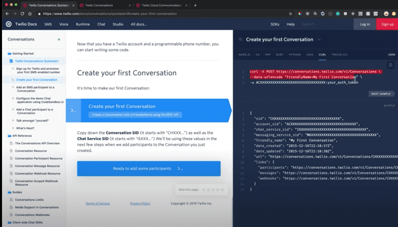The image size is (398, 227).
Task: Click the red Sign up button
Action: (x=387, y=24)
